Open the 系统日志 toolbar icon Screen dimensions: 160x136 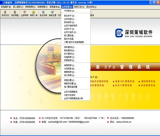pyautogui.click(x=5, y=14)
